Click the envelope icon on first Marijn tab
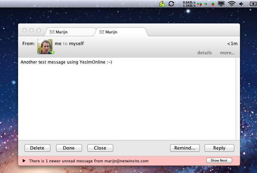The height and width of the screenshot is (173, 257). [52, 32]
